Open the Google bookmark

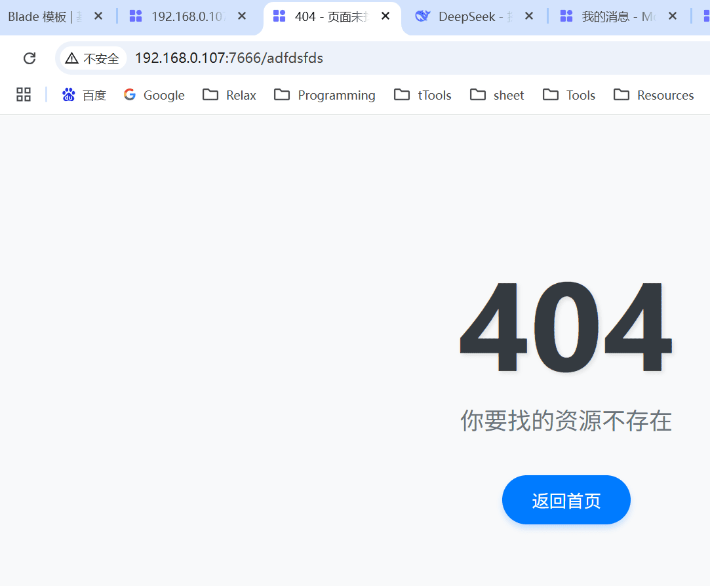(155, 95)
